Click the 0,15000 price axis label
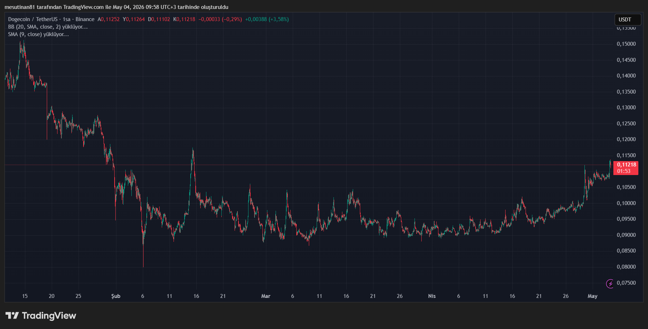Viewport: 648px width, 329px height. [x=626, y=44]
